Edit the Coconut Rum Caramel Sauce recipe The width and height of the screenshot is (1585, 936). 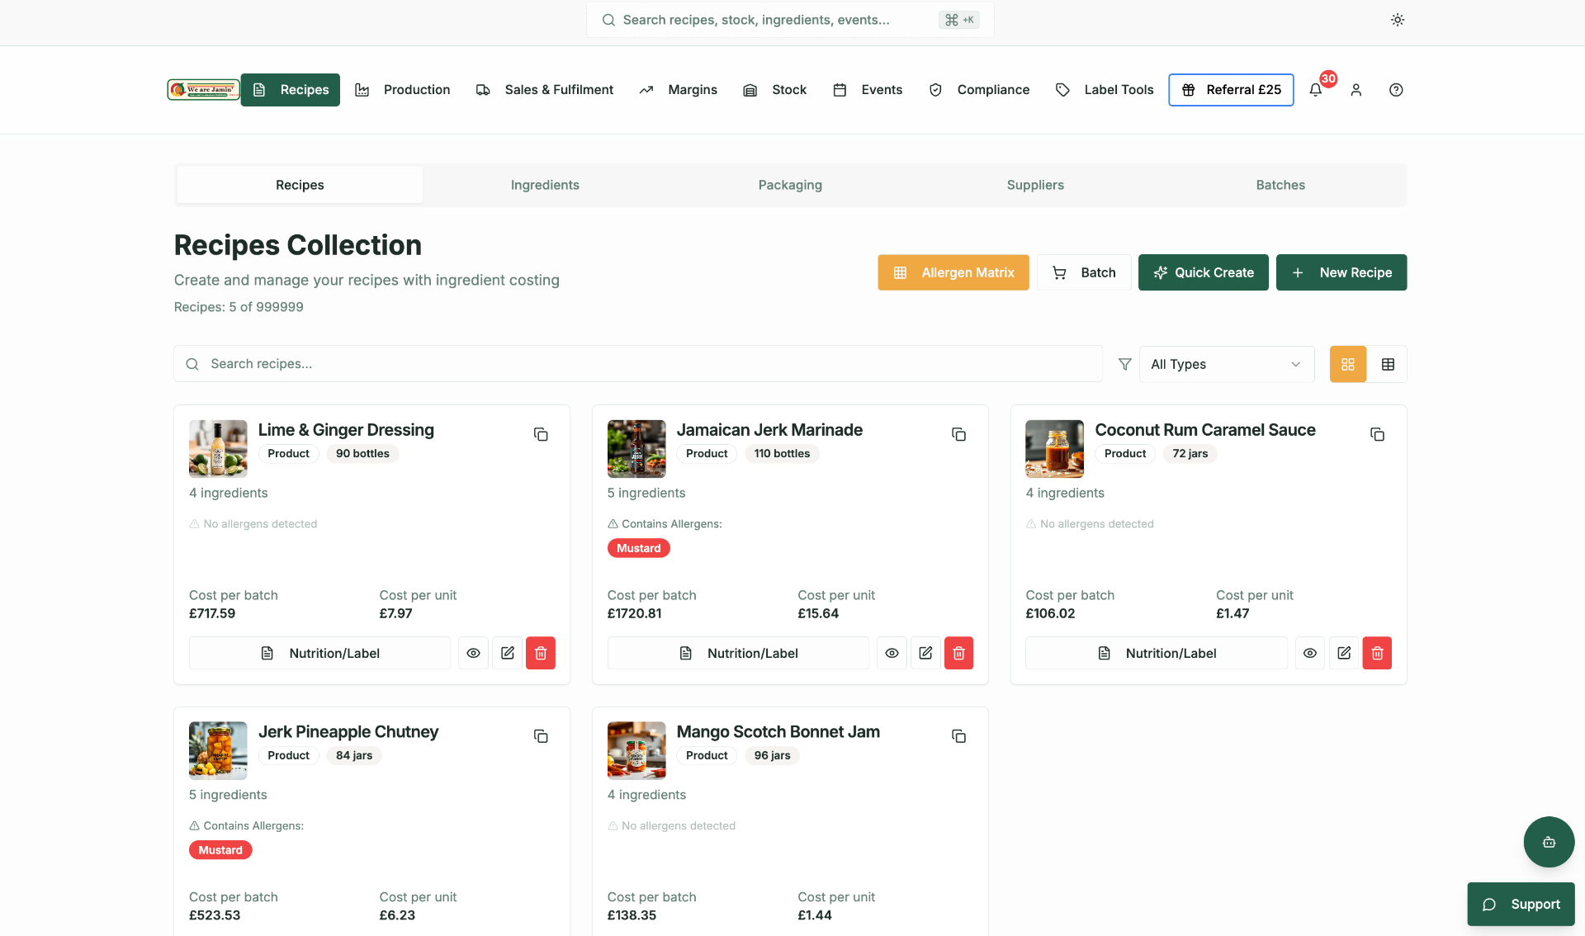pos(1344,653)
